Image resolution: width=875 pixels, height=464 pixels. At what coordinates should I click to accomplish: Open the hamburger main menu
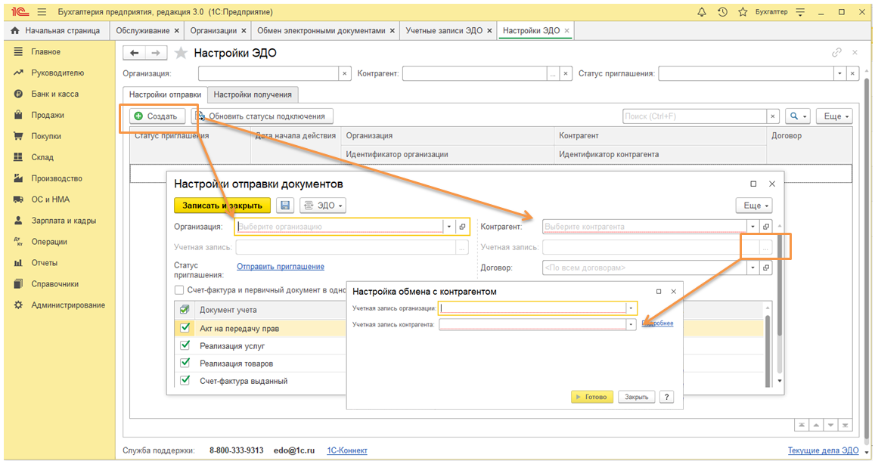tap(41, 12)
